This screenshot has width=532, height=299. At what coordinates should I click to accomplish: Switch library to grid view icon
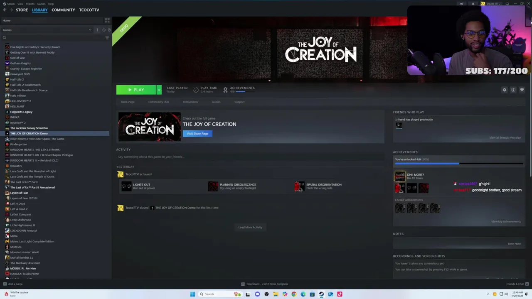point(107,20)
